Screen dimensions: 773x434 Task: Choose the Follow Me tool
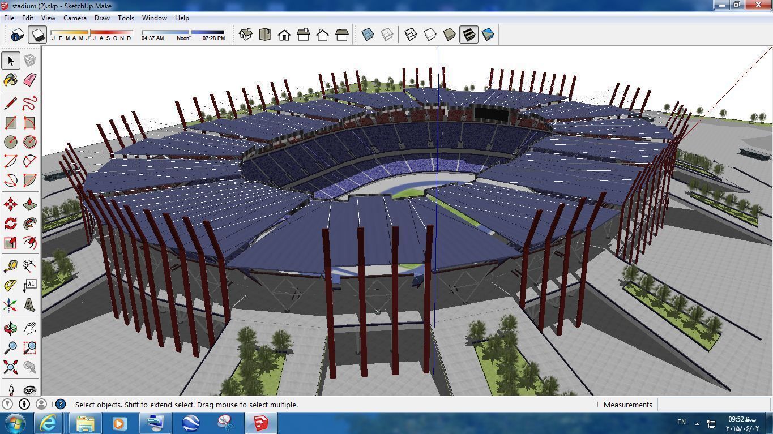click(x=30, y=224)
